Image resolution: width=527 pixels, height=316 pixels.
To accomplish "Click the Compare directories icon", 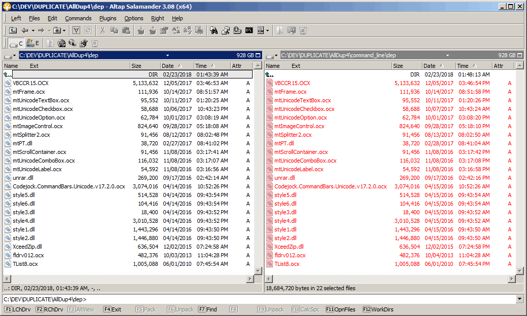I will 226,30.
